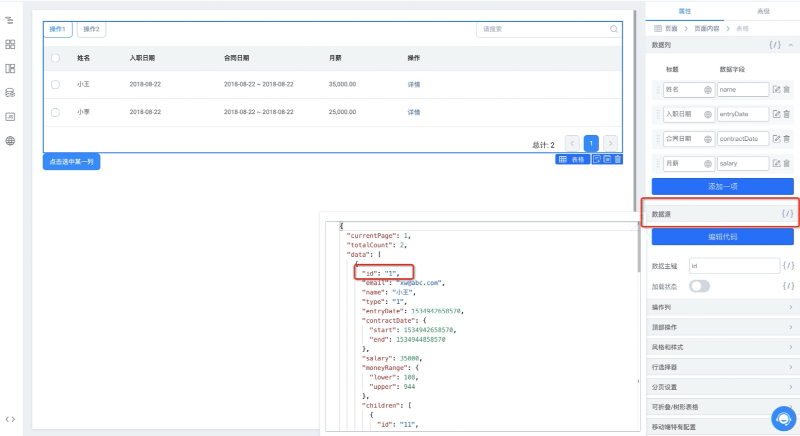800x436 pixels.
Task: Edit the entryDate column with edit icon
Action: [x=776, y=114]
